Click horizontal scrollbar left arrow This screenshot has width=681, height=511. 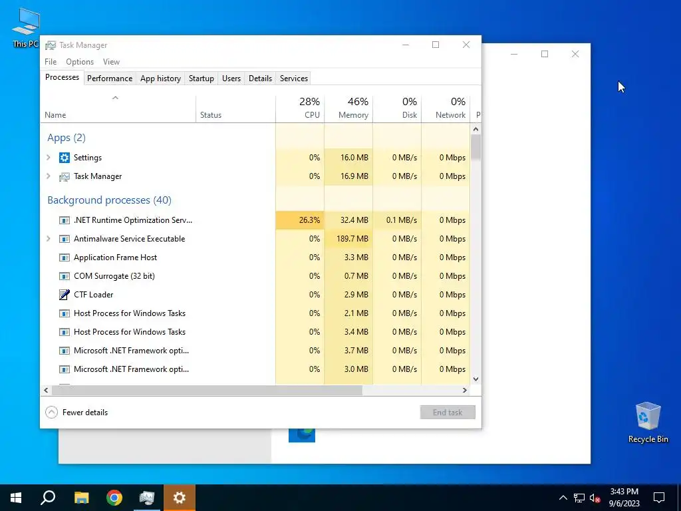46,390
